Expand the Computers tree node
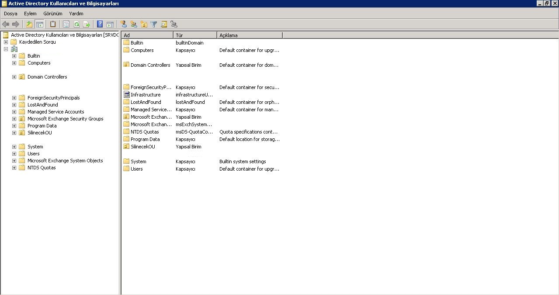 pyautogui.click(x=14, y=63)
